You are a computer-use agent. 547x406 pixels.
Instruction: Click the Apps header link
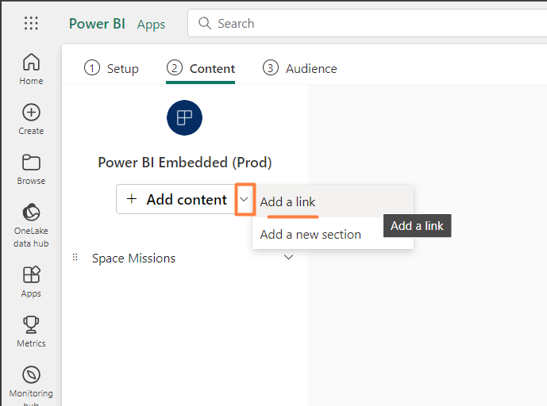tap(151, 24)
